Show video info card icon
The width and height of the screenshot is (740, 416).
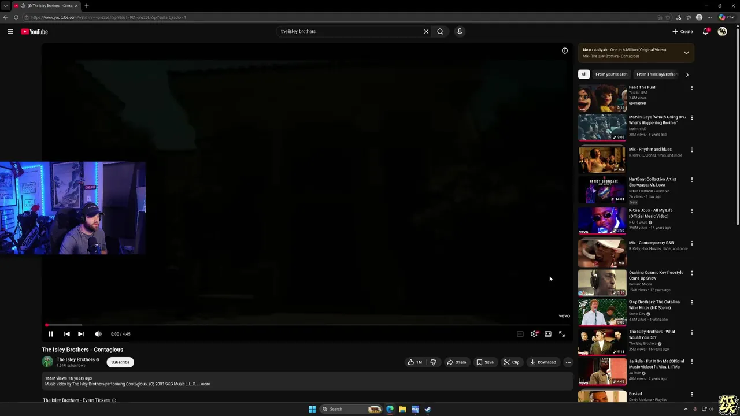click(x=565, y=51)
